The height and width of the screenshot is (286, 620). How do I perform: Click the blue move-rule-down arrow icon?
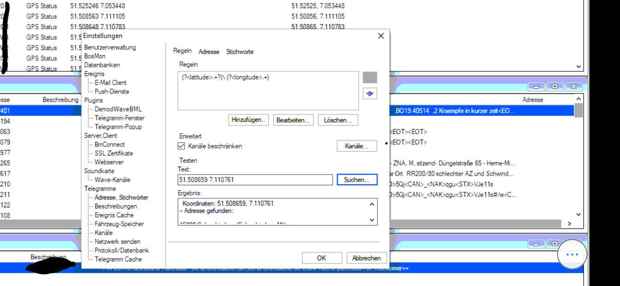click(x=370, y=94)
